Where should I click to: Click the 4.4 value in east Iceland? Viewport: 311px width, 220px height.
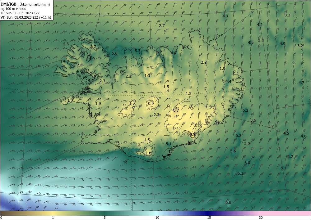click(x=228, y=81)
